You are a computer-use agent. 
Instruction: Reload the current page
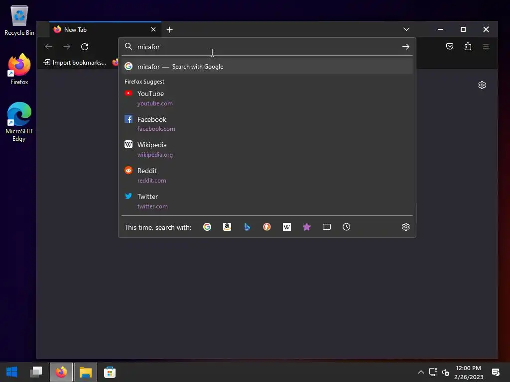coord(85,47)
